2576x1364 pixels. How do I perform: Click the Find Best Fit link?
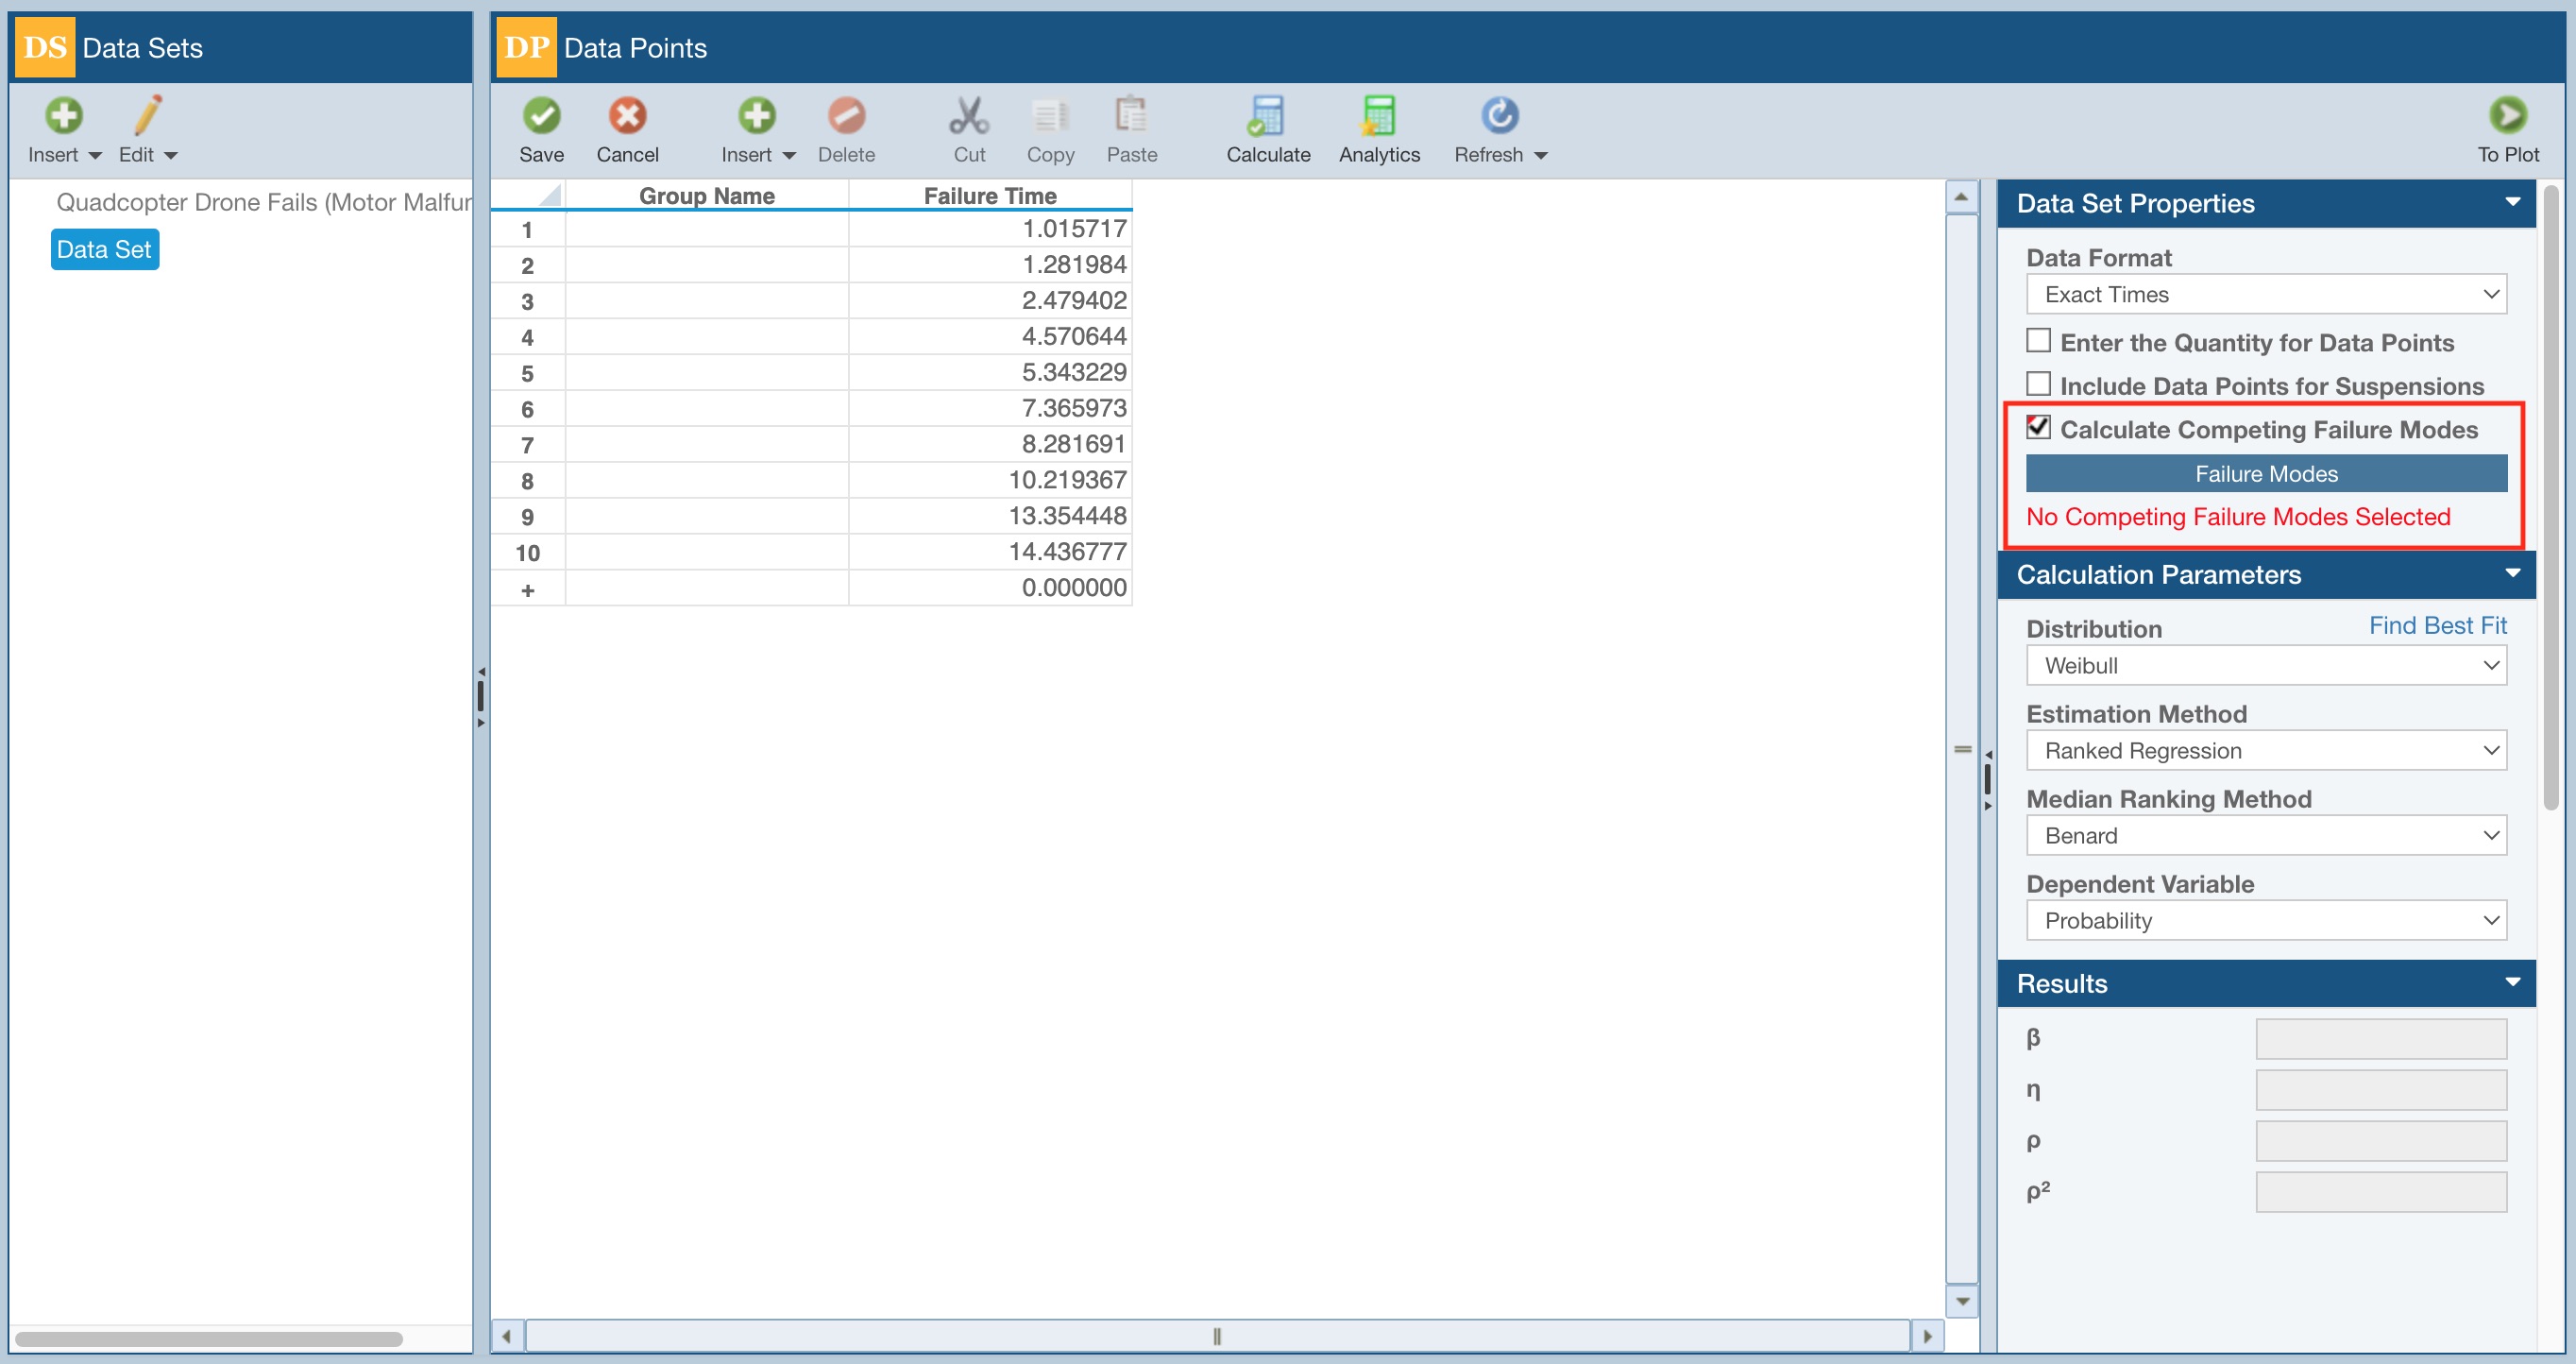pyautogui.click(x=2436, y=626)
